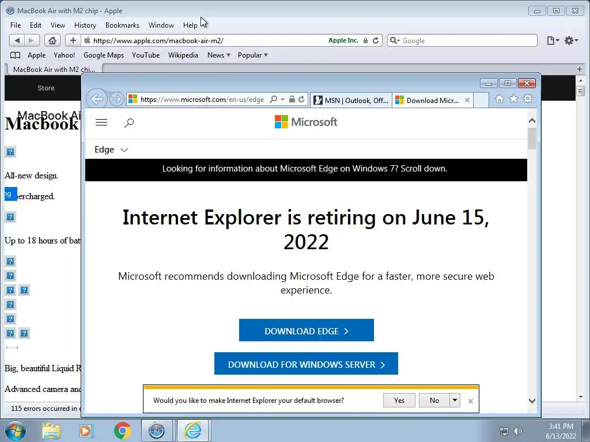Open Safari's File menu
This screenshot has height=442, width=590.
tap(16, 25)
